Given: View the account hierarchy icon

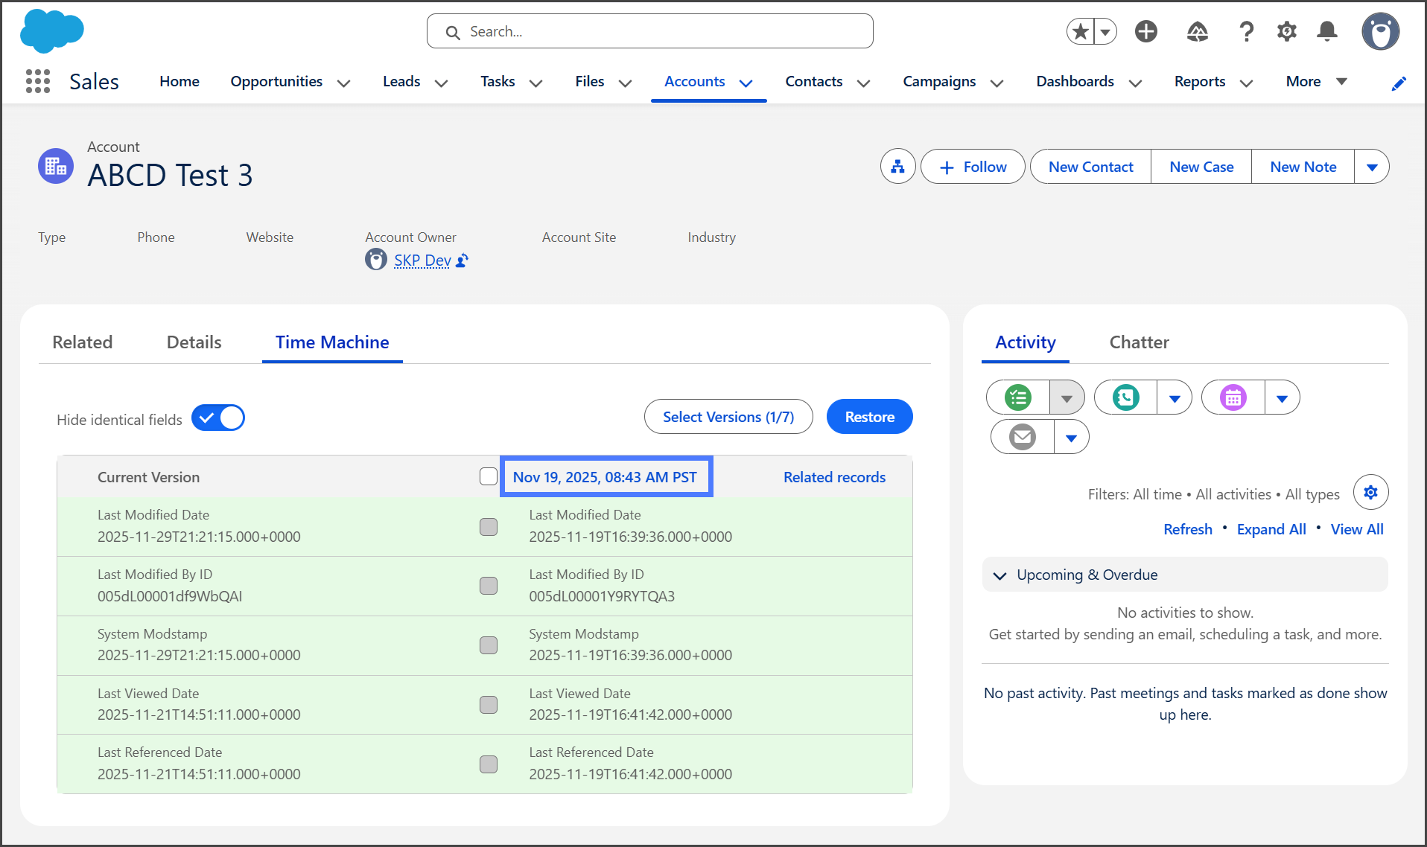Looking at the screenshot, I should point(897,167).
